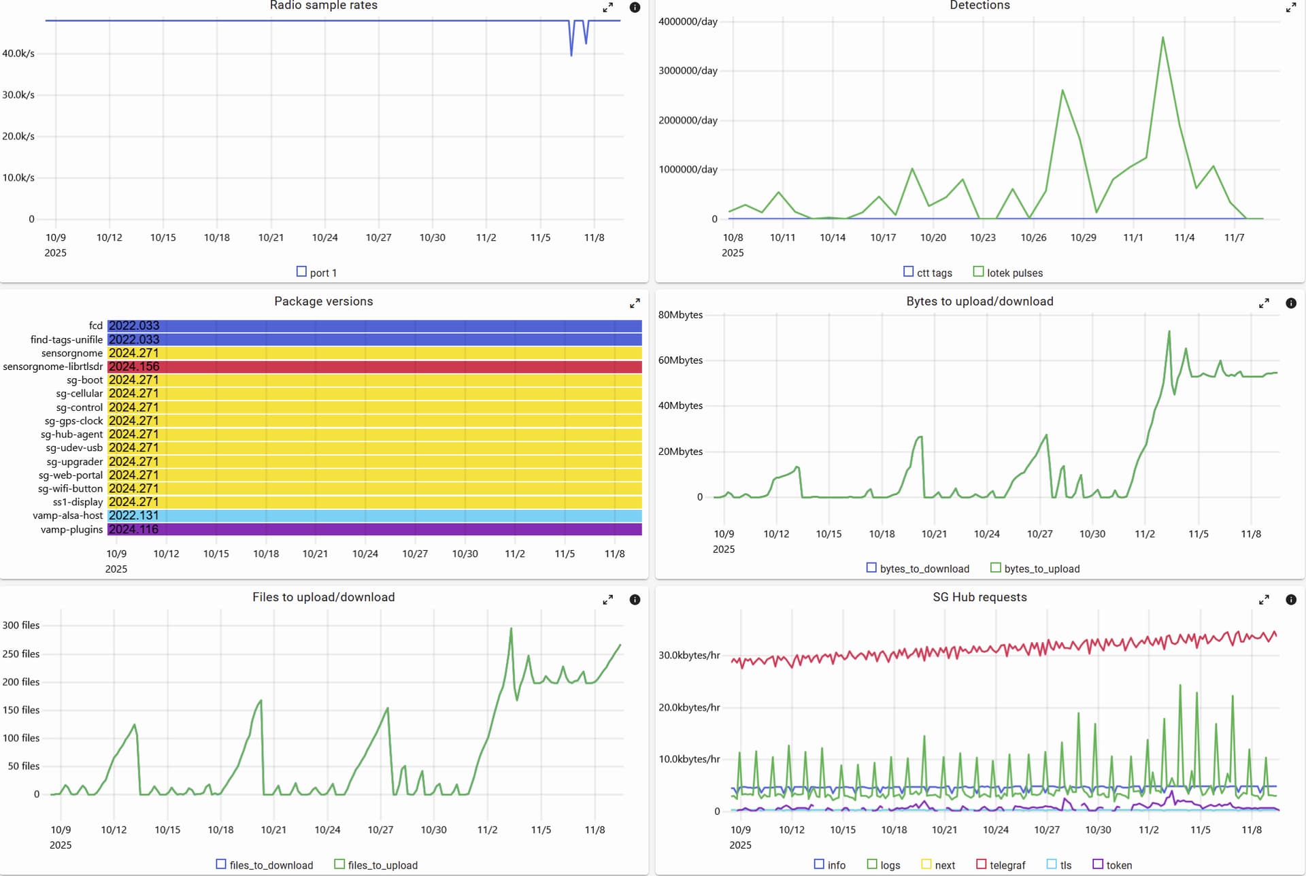Expand Files to upload/download chart
The width and height of the screenshot is (1306, 876).
point(607,600)
